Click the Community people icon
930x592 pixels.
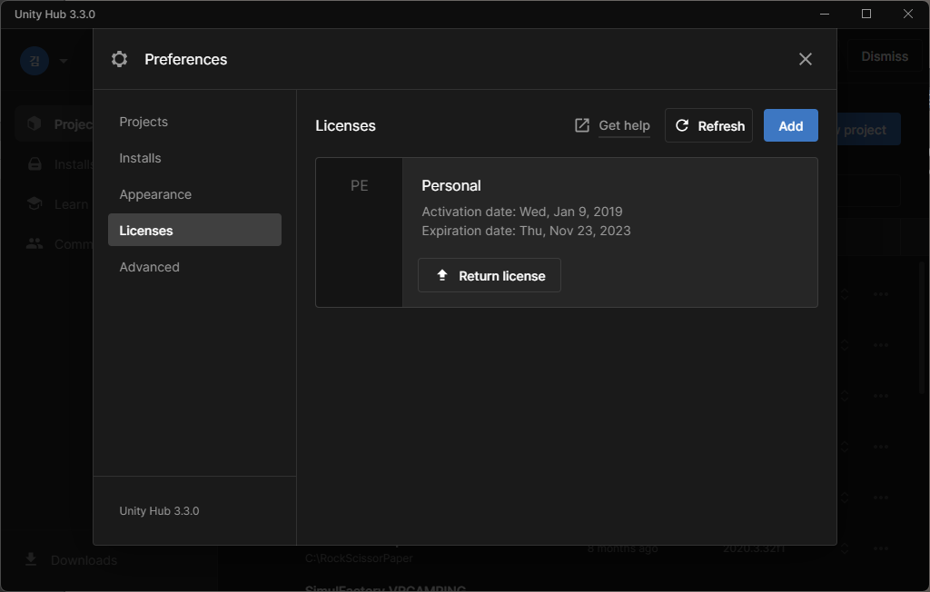point(35,244)
